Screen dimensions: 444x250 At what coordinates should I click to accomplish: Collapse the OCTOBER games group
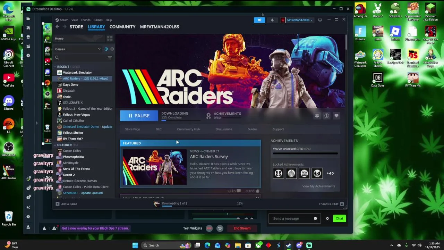coord(55,145)
